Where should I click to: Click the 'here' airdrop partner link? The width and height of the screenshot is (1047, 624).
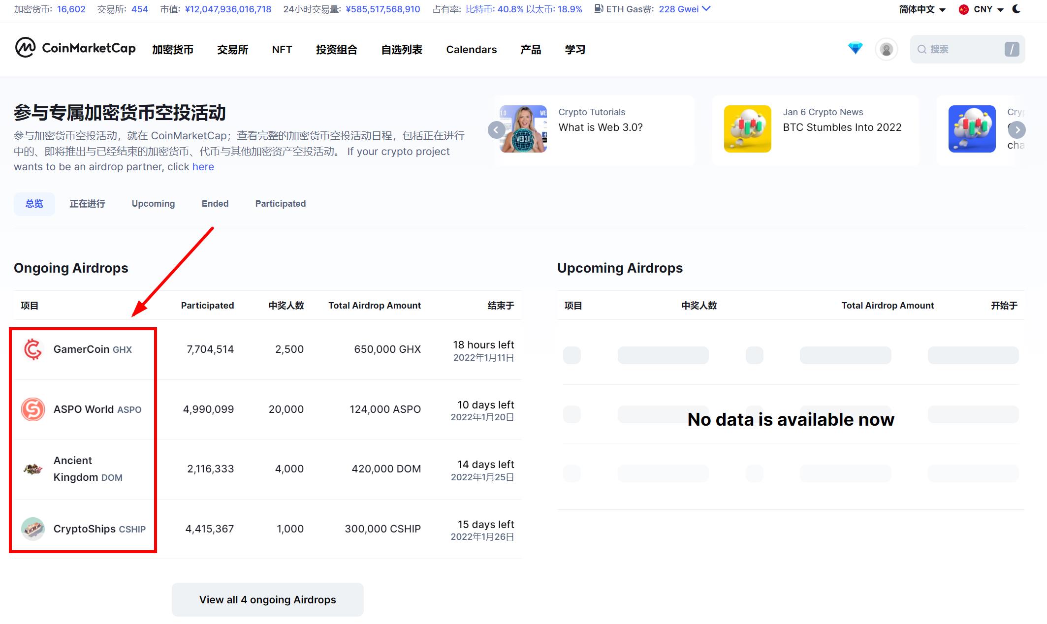click(x=203, y=167)
